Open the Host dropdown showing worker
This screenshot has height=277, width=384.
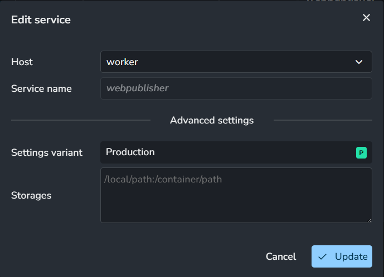click(x=236, y=62)
